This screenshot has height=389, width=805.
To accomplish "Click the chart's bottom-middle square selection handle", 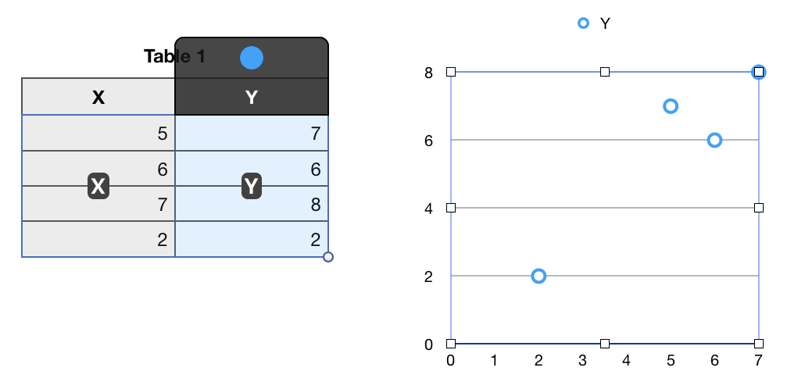I will 605,344.
